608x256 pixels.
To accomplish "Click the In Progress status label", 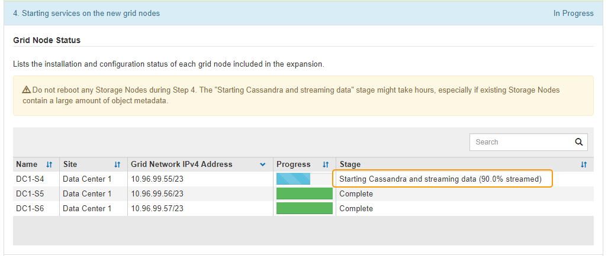I will click(x=573, y=13).
